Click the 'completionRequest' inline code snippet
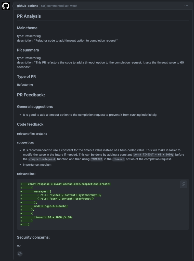This screenshot has height=261, width=194. (x=42, y=159)
